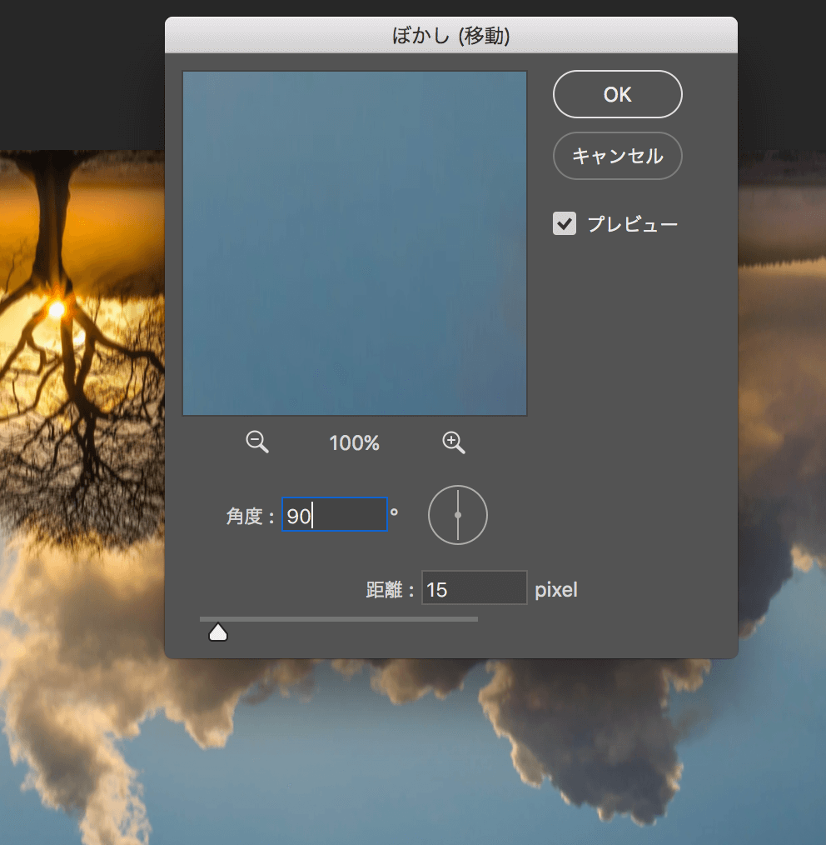Click the angle dial control
The width and height of the screenshot is (826, 845).
point(458,515)
